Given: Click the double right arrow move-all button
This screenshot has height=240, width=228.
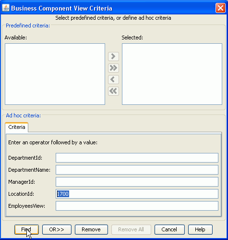Looking at the screenshot, I should click(113, 68).
